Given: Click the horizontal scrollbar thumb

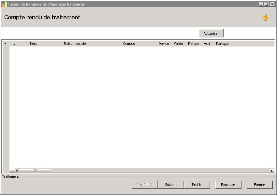Looking at the screenshot, I should 35,171.
